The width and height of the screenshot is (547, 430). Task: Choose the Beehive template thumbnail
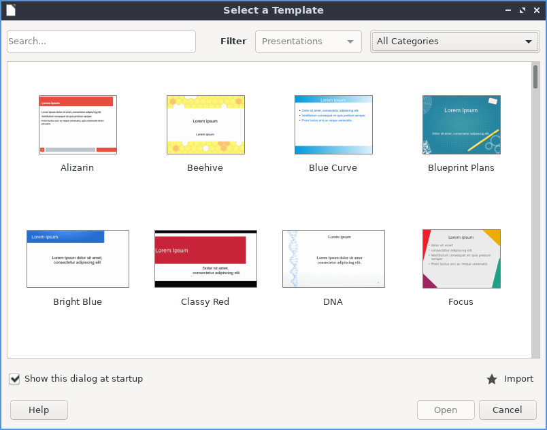(x=205, y=125)
